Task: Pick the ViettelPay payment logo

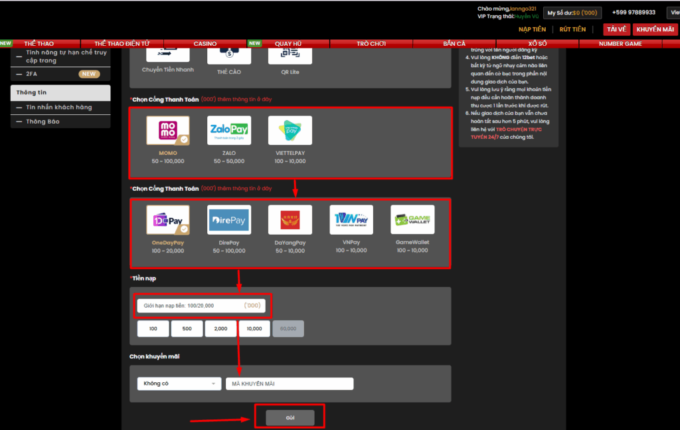Action: point(290,130)
